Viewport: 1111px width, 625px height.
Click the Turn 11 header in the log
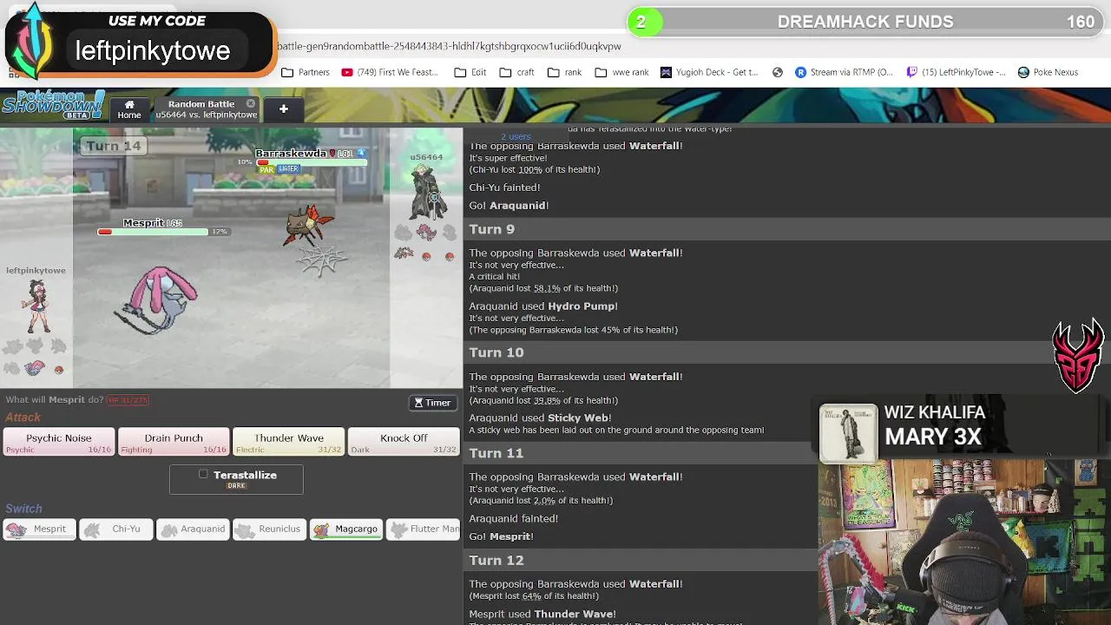[496, 453]
